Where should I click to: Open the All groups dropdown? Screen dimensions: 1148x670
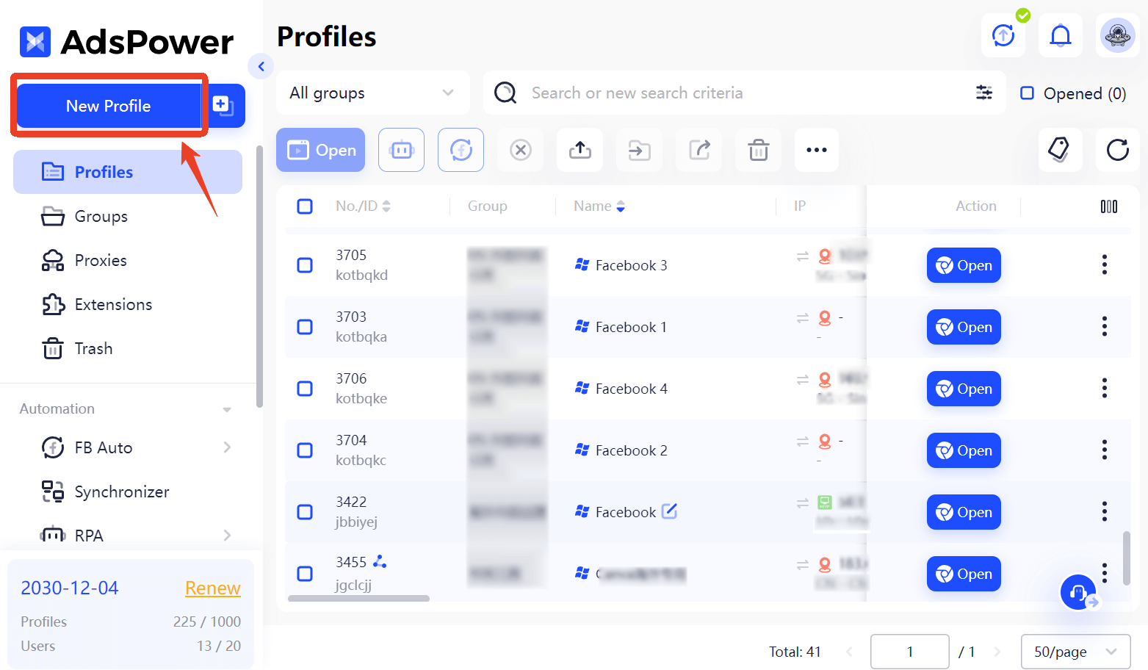click(373, 93)
